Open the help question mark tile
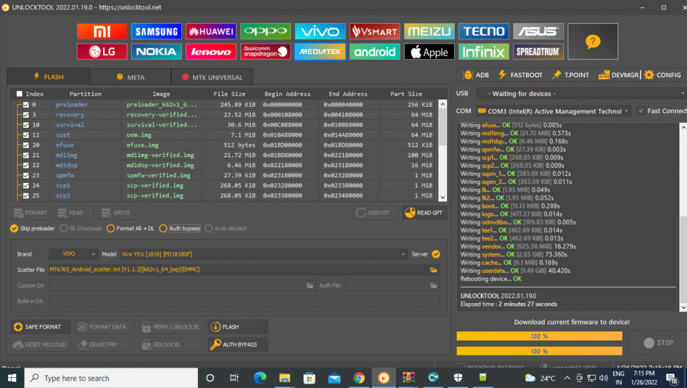Viewport: 687px width, 388px height. (x=593, y=42)
